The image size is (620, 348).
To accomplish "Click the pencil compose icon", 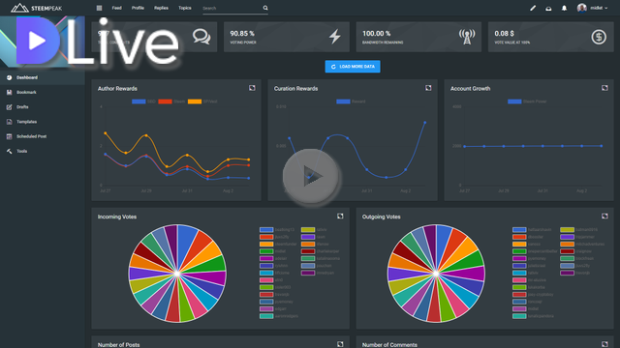I will click(533, 8).
